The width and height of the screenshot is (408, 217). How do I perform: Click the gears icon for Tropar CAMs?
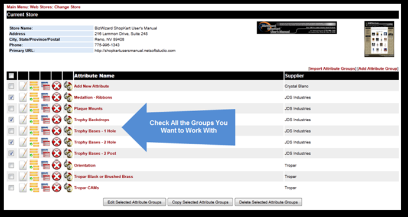(68, 187)
